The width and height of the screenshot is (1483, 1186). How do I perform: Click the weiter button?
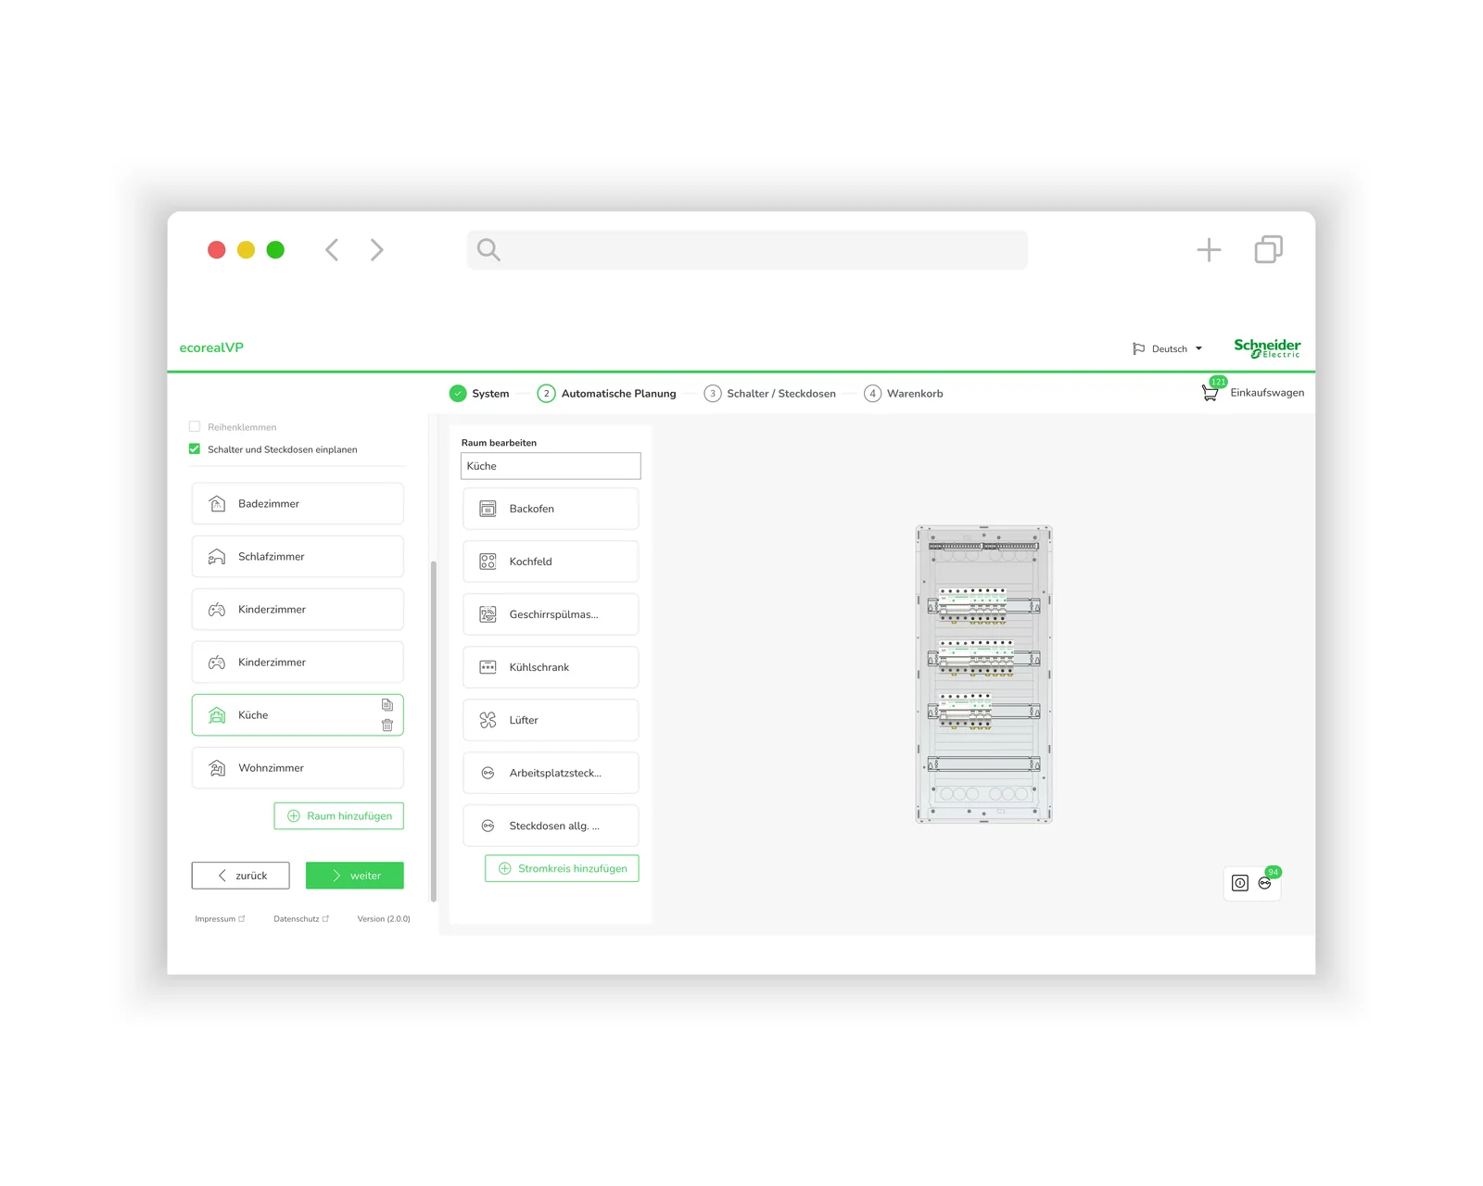pyautogui.click(x=355, y=876)
